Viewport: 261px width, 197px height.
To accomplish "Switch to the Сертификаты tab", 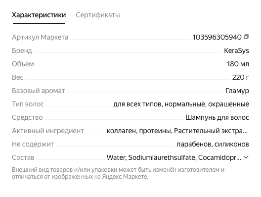I will 98,15.
